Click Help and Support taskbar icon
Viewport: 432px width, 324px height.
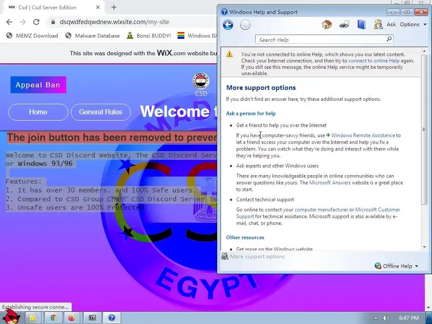[111, 318]
